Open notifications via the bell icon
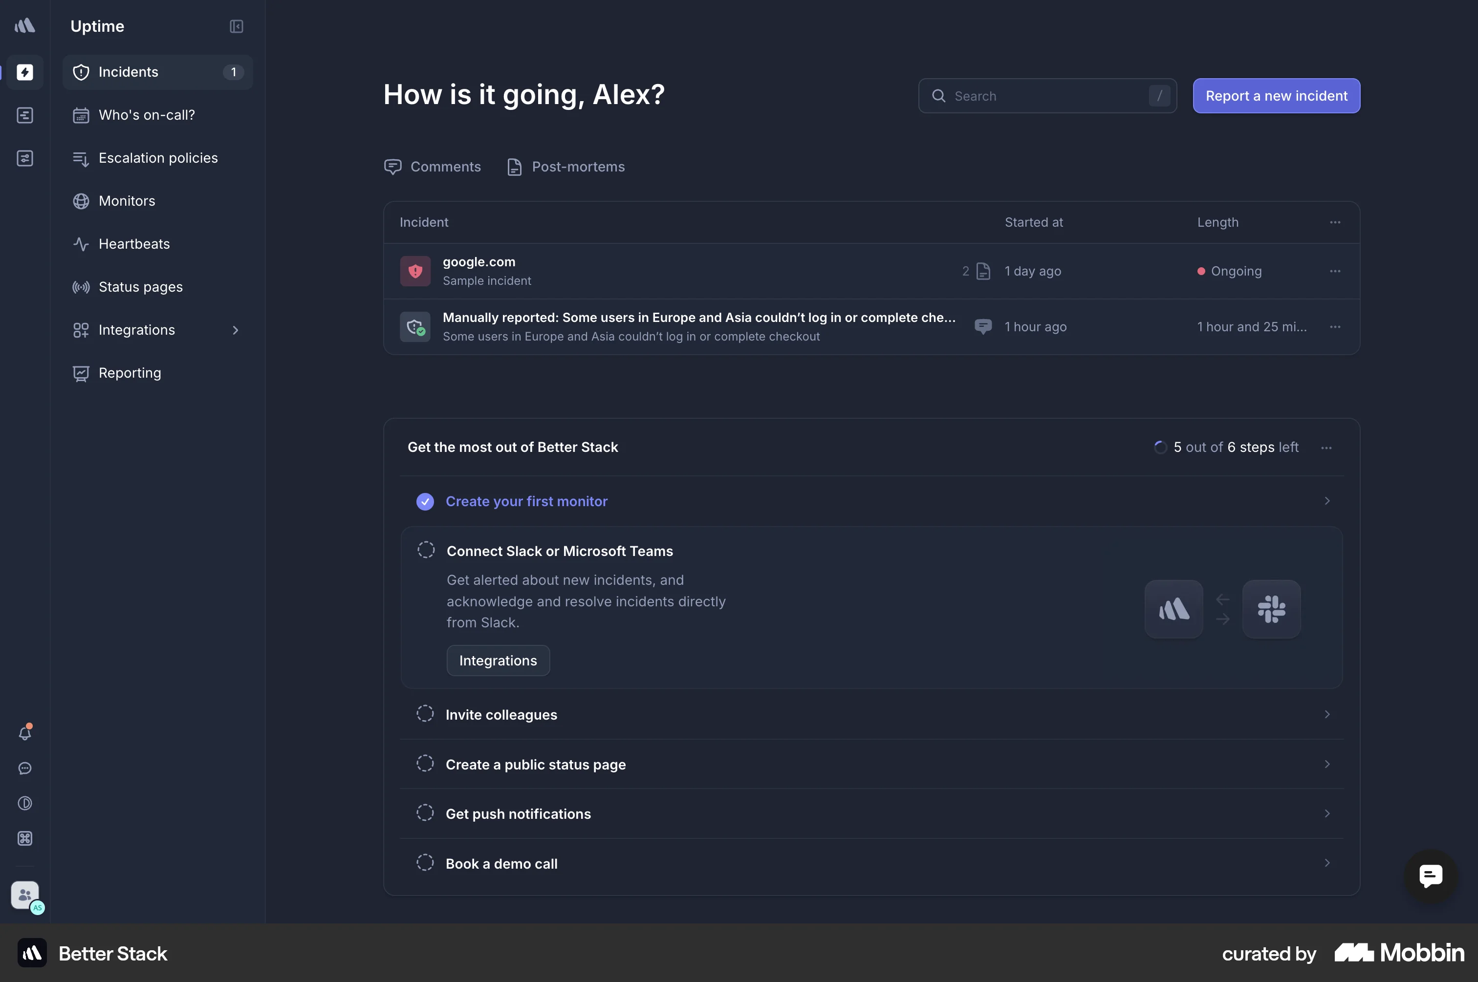Viewport: 1478px width, 982px height. (x=25, y=733)
